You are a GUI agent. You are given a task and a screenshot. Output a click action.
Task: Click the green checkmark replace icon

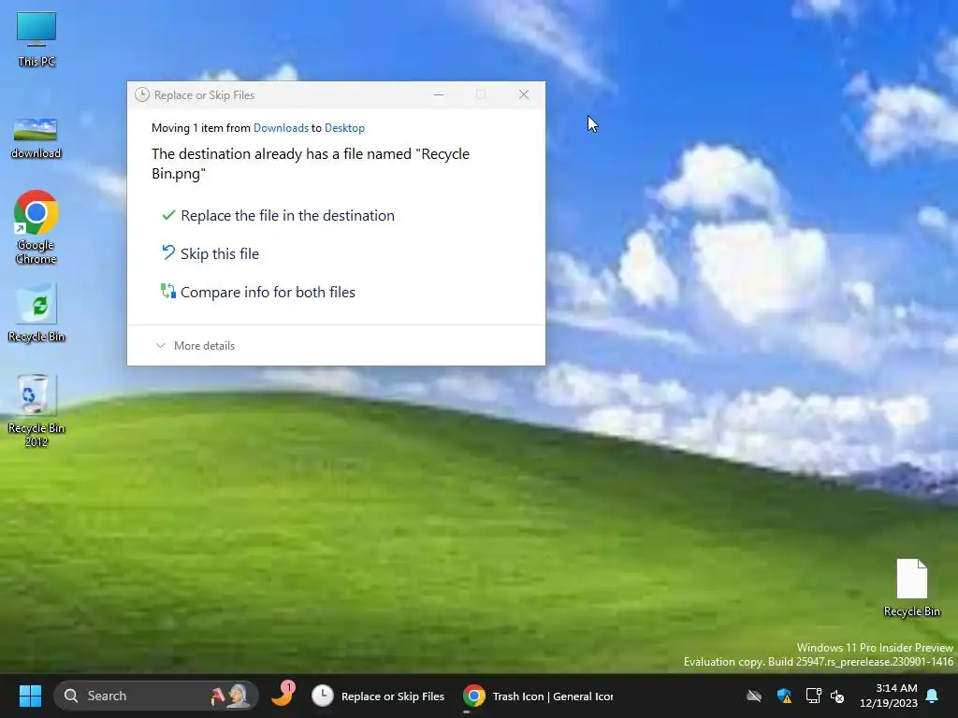[168, 215]
